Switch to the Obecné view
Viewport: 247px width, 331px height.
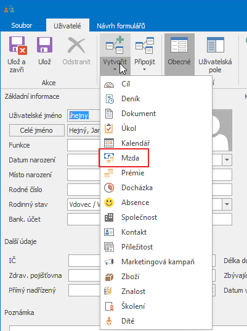click(x=179, y=55)
